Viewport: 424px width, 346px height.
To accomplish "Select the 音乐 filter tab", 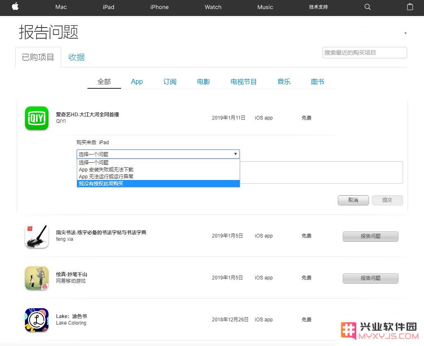I will 284,81.
